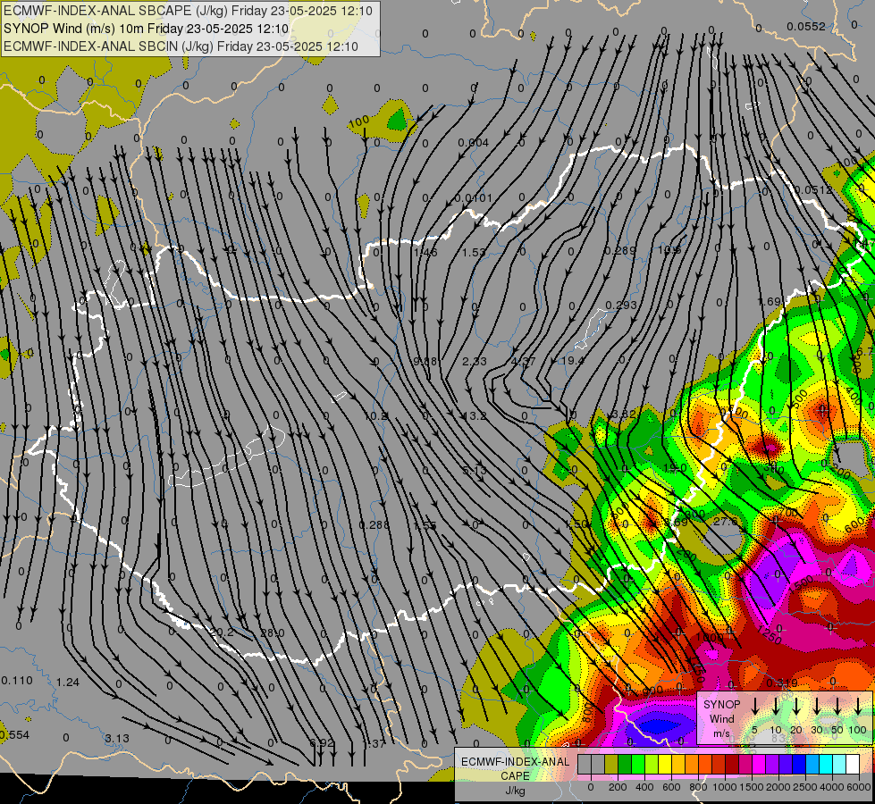The width and height of the screenshot is (875, 804).
Task: Click the wind arrow above the 20 m/s label
Action: (x=796, y=706)
